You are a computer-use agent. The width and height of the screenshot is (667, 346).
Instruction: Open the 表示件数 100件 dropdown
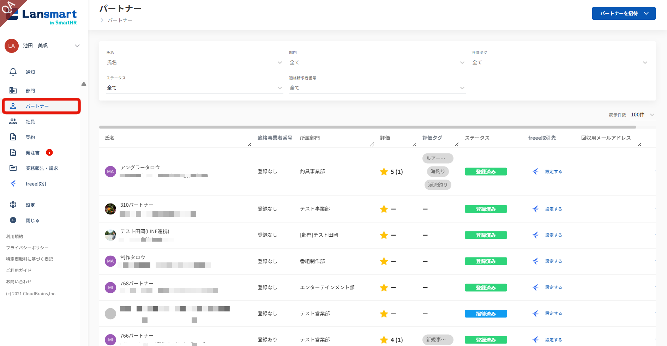[643, 115]
